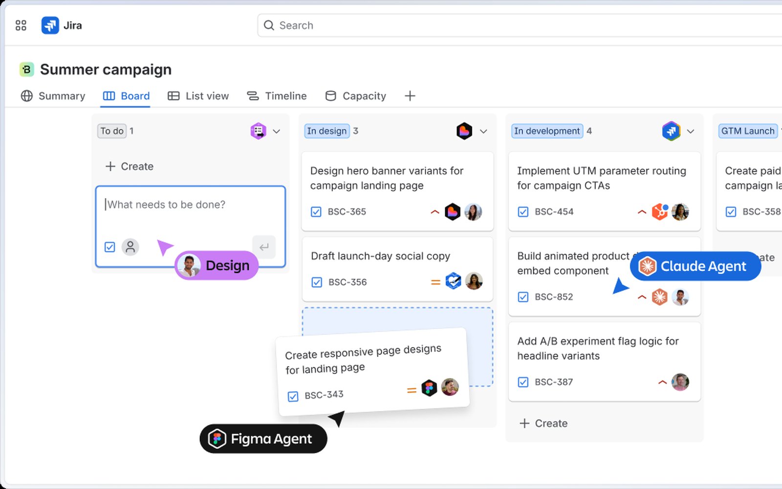Click the In development status label
This screenshot has width=782, height=489.
547,131
